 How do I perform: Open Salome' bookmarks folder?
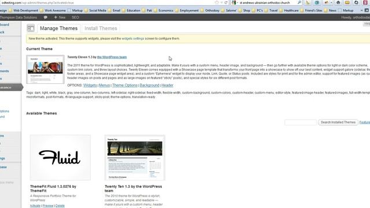[229, 10]
